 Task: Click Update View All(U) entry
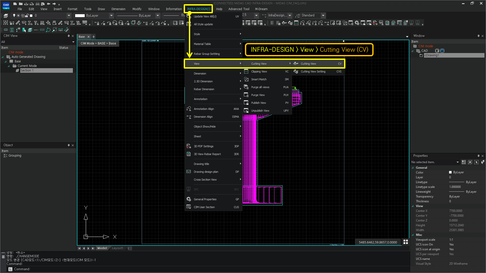click(214, 16)
